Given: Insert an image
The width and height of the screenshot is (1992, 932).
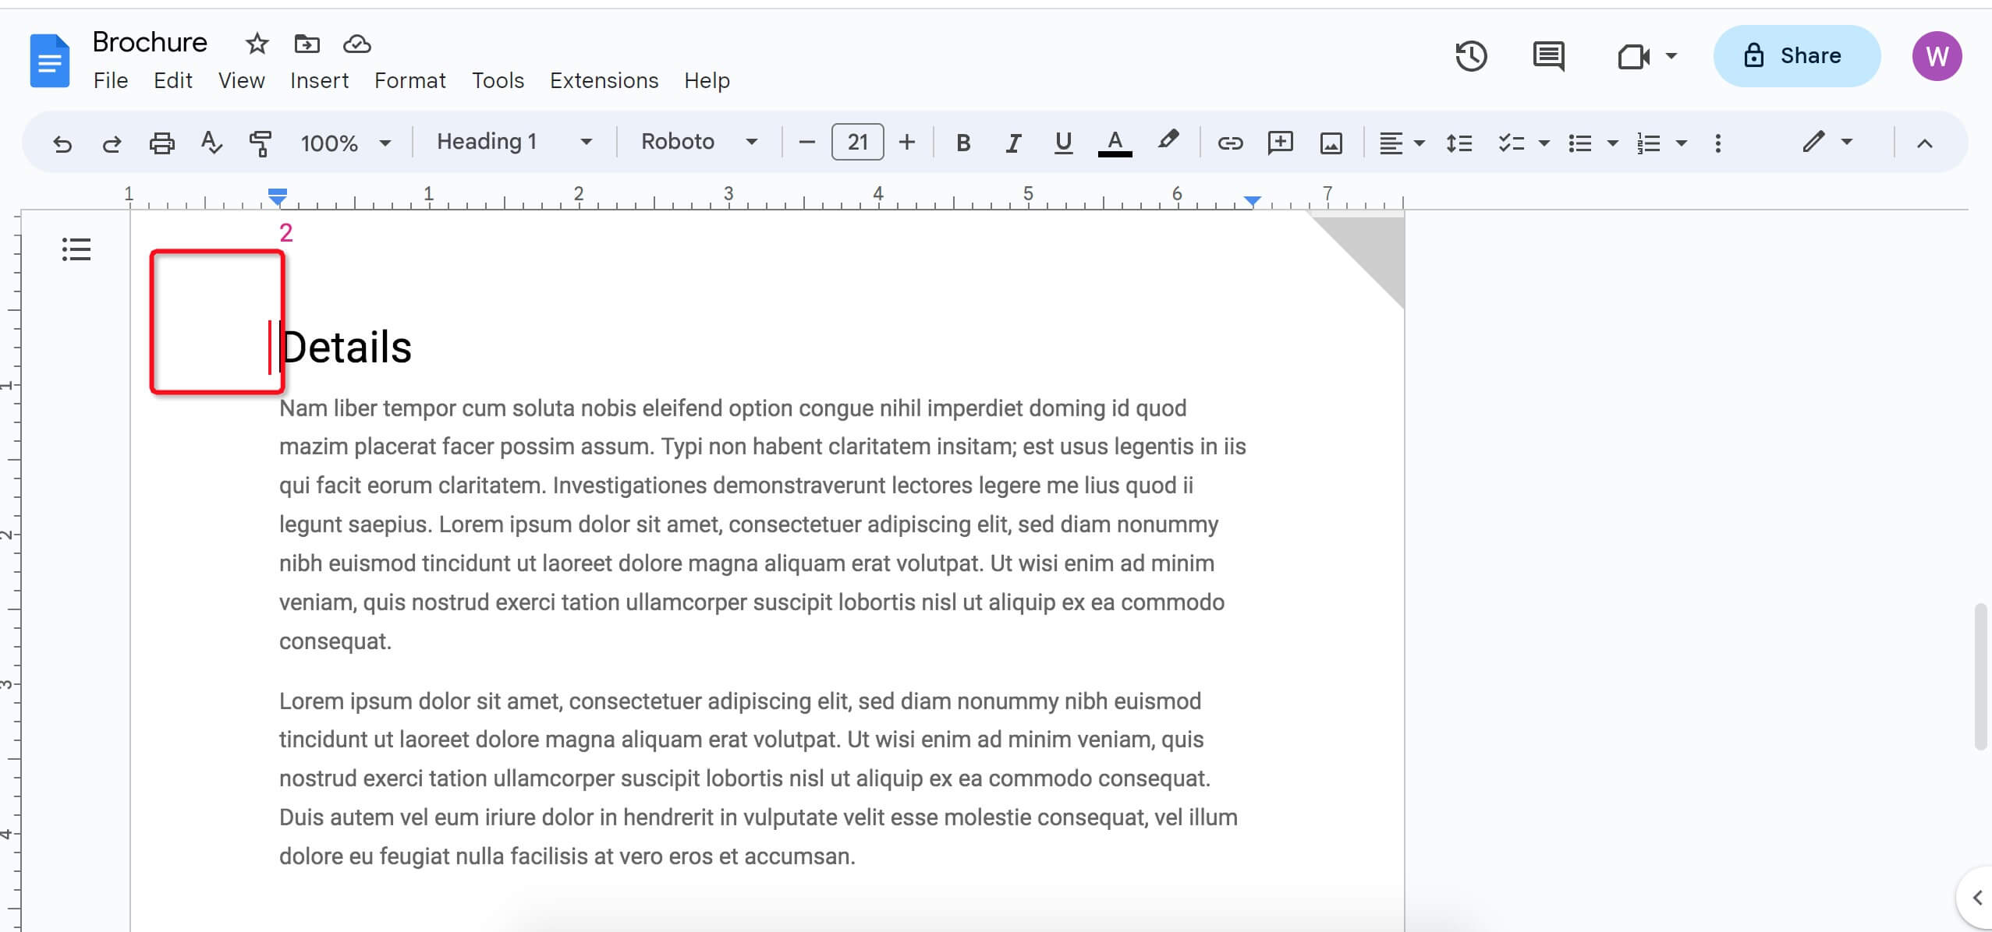Looking at the screenshot, I should pos(1331,143).
